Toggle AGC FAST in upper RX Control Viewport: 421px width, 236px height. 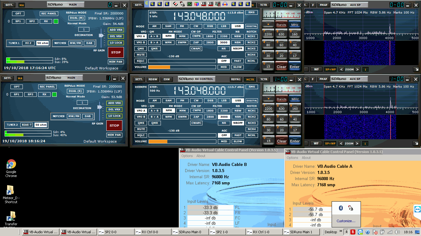[238, 61]
